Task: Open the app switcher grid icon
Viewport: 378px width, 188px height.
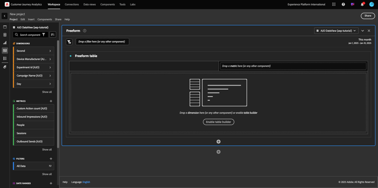Action: [x=334, y=5]
